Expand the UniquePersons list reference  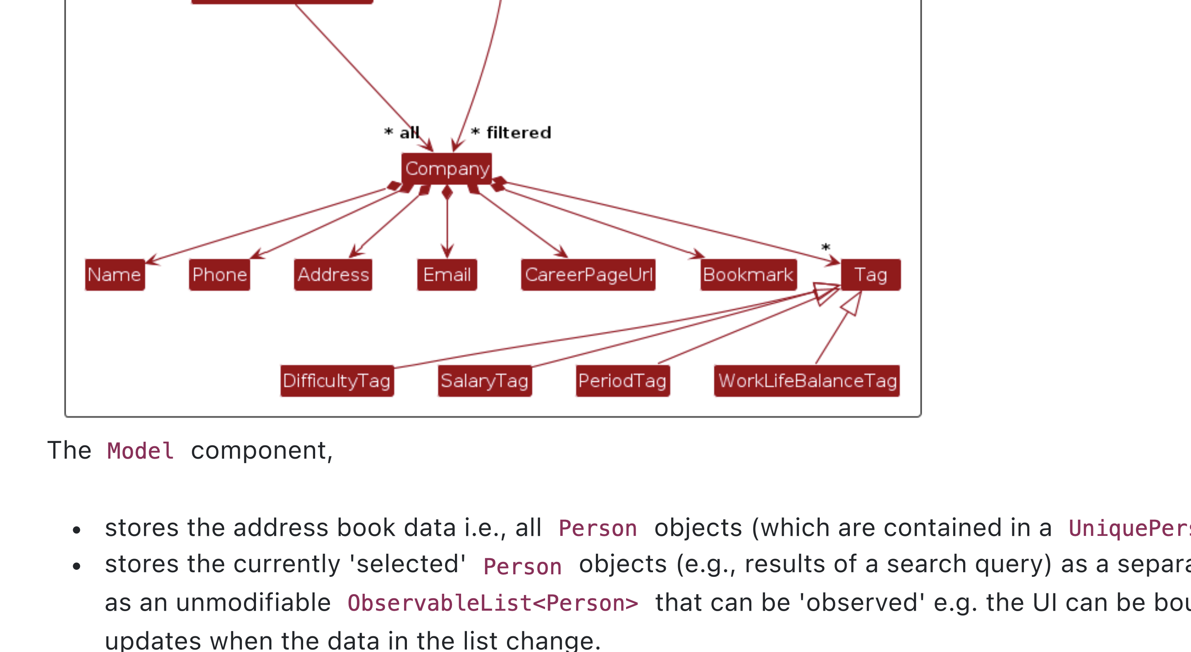1141,528
